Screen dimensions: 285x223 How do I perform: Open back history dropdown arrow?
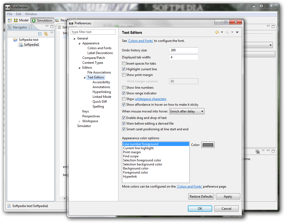[222, 32]
